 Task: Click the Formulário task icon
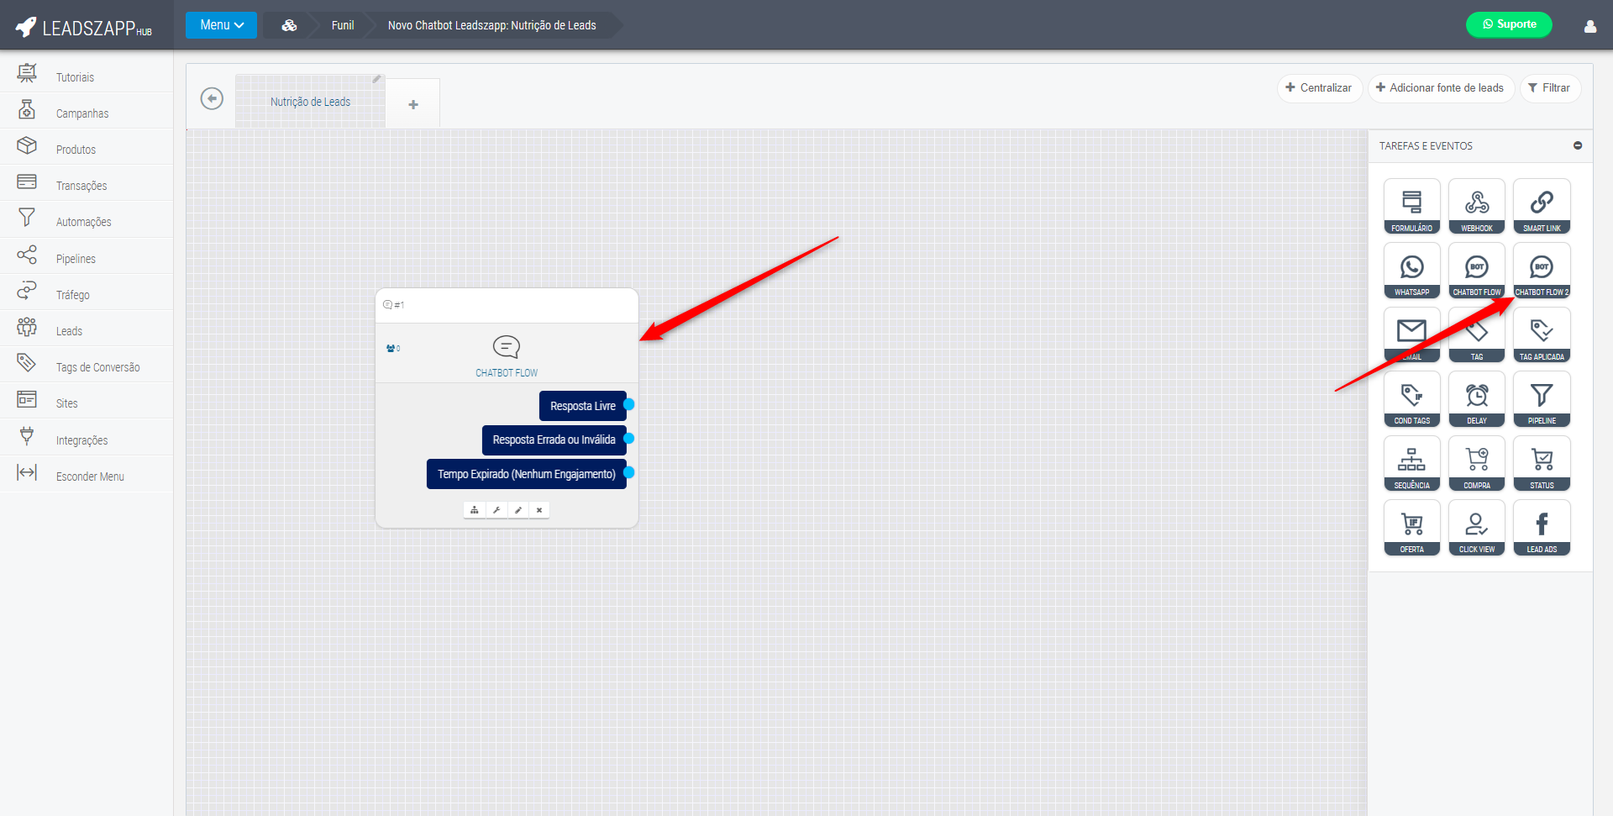point(1411,205)
